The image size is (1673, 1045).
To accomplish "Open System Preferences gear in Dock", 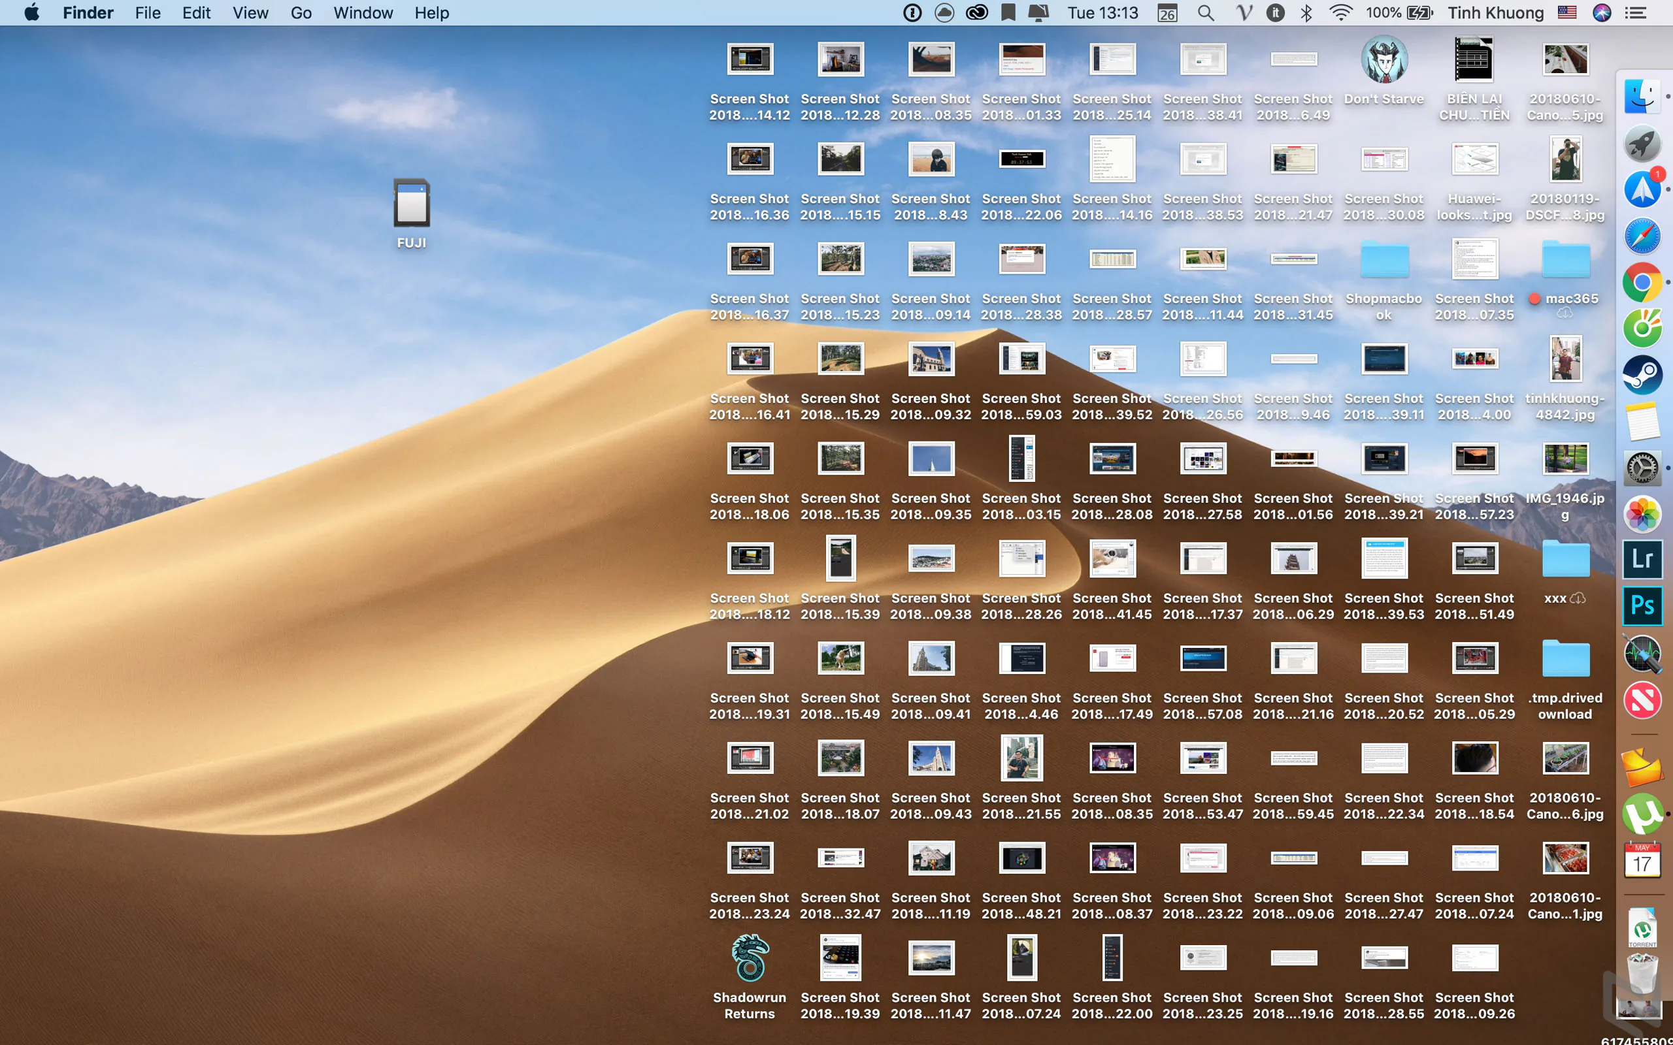I will (x=1642, y=468).
